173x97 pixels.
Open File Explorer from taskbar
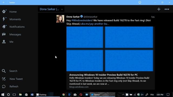pyautogui.click(x=20, y=95)
